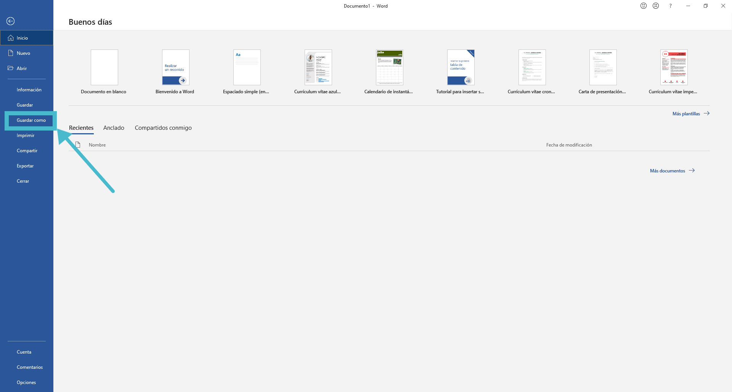Create a Documento en blanco
Screen dimensions: 732x392
(104, 72)
